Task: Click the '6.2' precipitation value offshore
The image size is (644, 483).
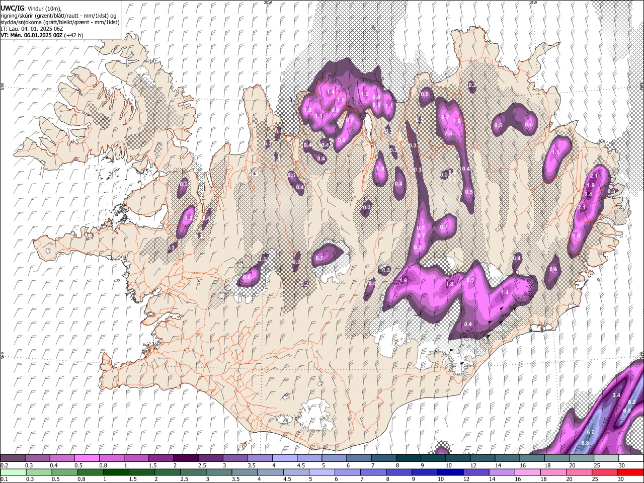Action: (x=632, y=402)
